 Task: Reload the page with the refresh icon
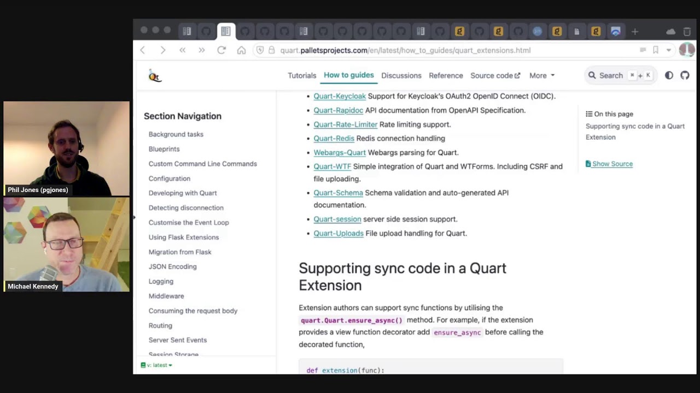[x=221, y=50]
